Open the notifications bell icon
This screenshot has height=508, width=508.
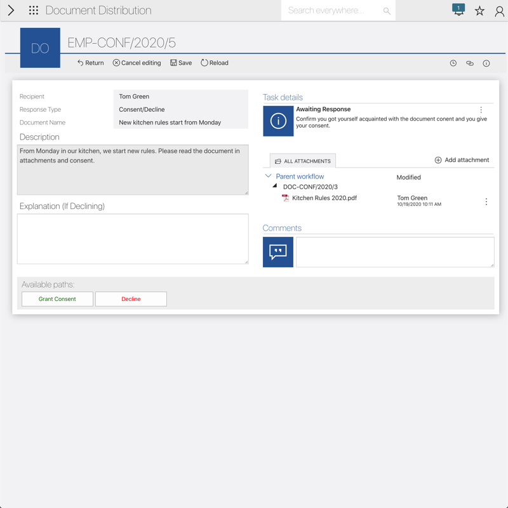click(x=458, y=10)
